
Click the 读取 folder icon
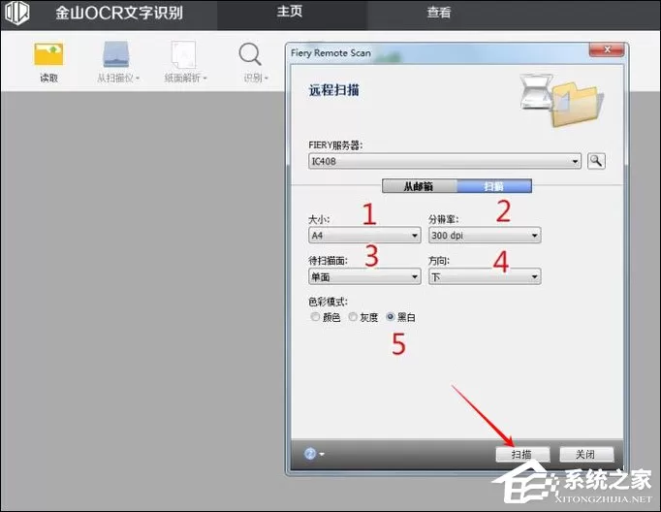click(x=48, y=54)
